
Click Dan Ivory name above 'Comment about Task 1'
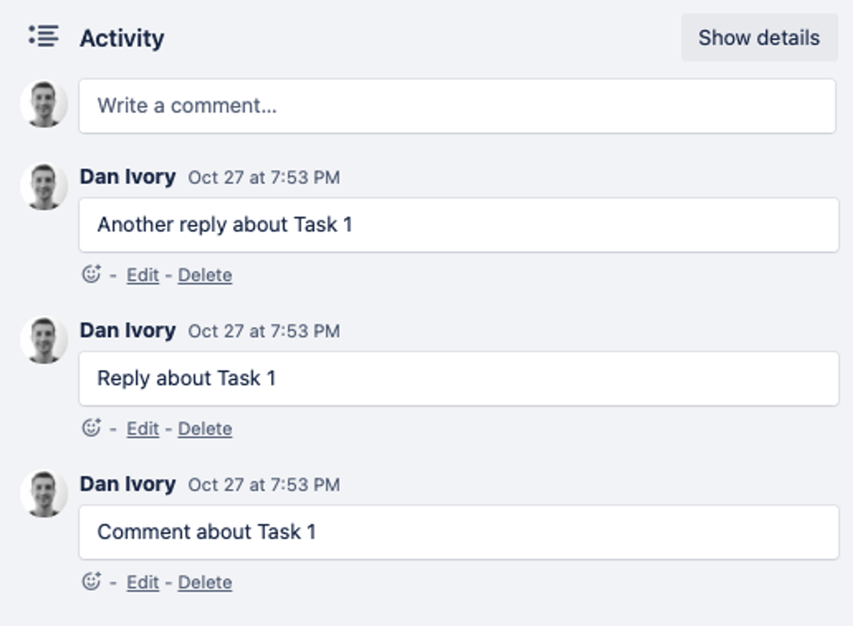click(127, 484)
